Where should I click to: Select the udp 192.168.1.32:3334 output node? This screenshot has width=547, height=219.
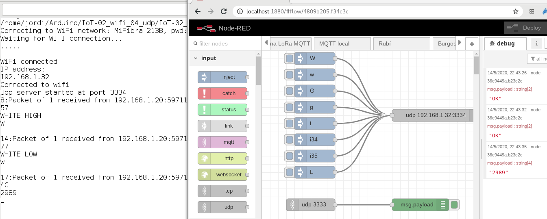(433, 115)
